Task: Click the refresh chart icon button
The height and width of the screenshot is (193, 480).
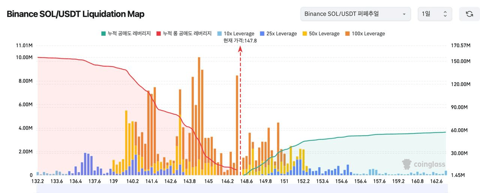Action: pos(469,14)
